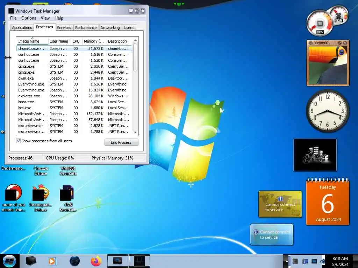Open the Help menu
This screenshot has width=358, height=268.
[x=59, y=18]
